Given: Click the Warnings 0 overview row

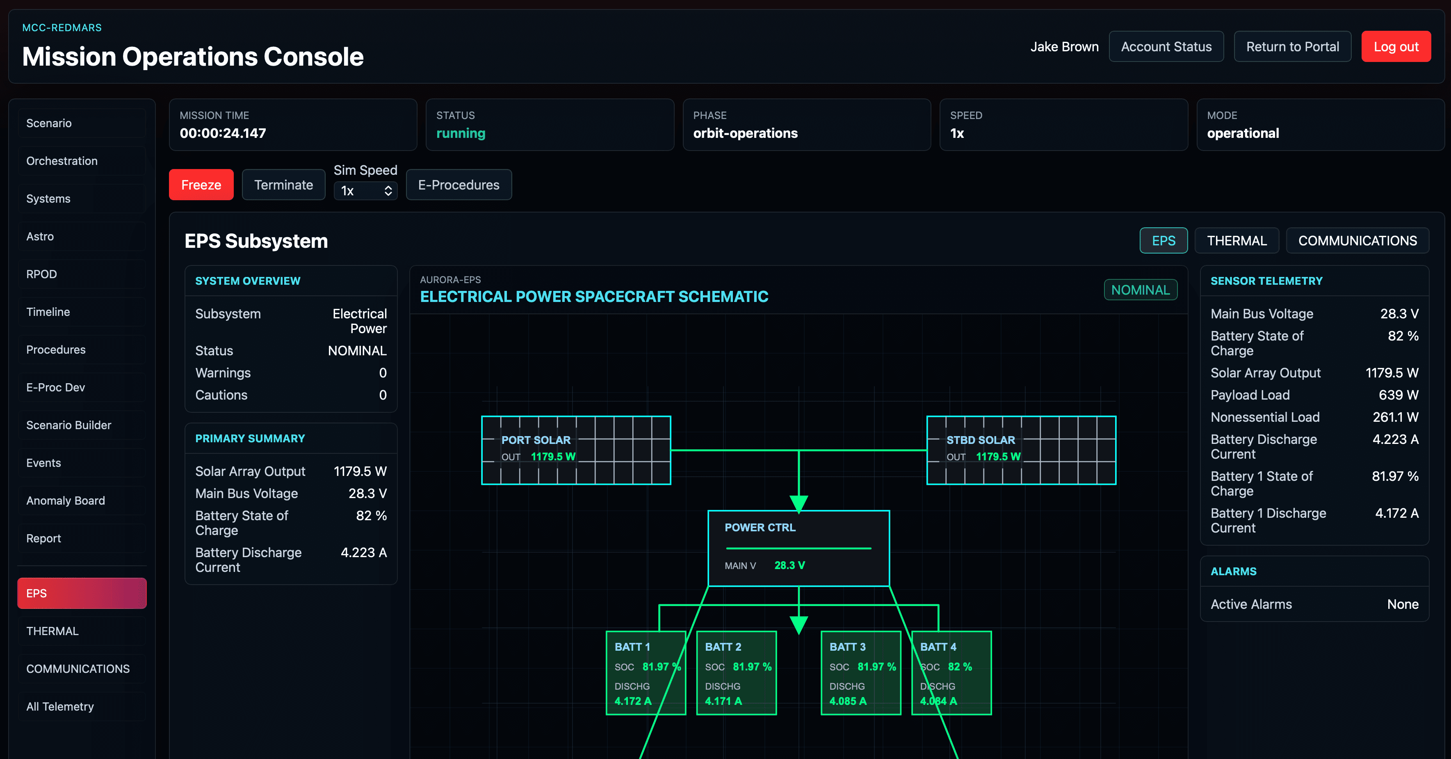Looking at the screenshot, I should (291, 373).
